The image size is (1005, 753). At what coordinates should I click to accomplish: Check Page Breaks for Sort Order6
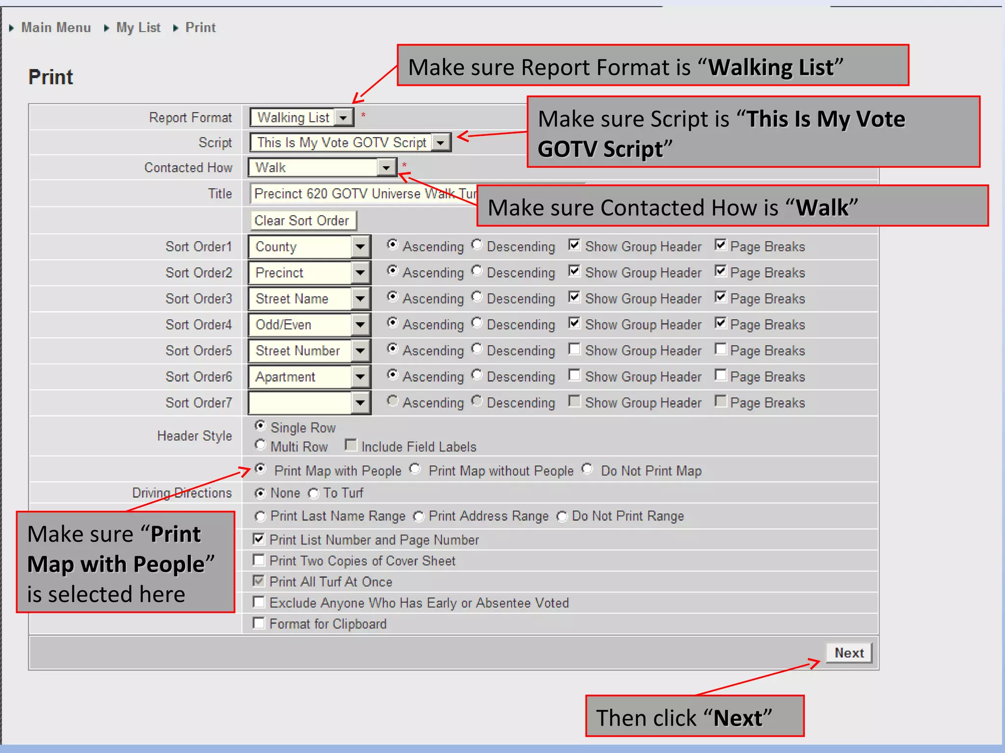coord(720,375)
